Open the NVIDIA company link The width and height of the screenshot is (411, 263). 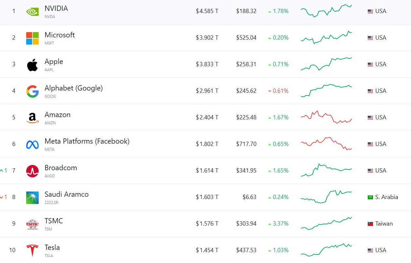coord(56,9)
